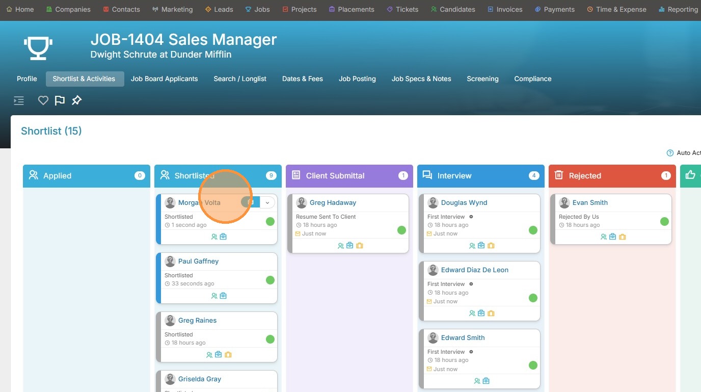Click the Client Submittal column header
Viewport: 701px width, 392px height.
tap(349, 176)
